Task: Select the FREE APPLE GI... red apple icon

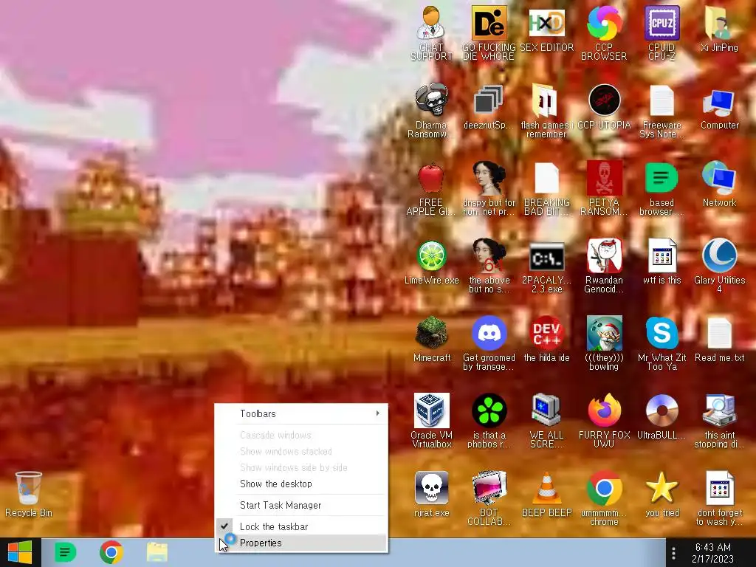Action: click(x=431, y=188)
